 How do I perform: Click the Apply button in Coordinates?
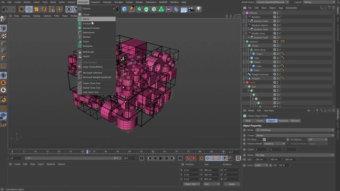(x=232, y=184)
